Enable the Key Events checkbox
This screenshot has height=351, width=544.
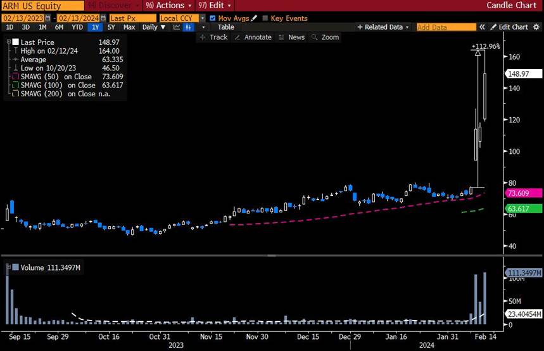[265, 18]
